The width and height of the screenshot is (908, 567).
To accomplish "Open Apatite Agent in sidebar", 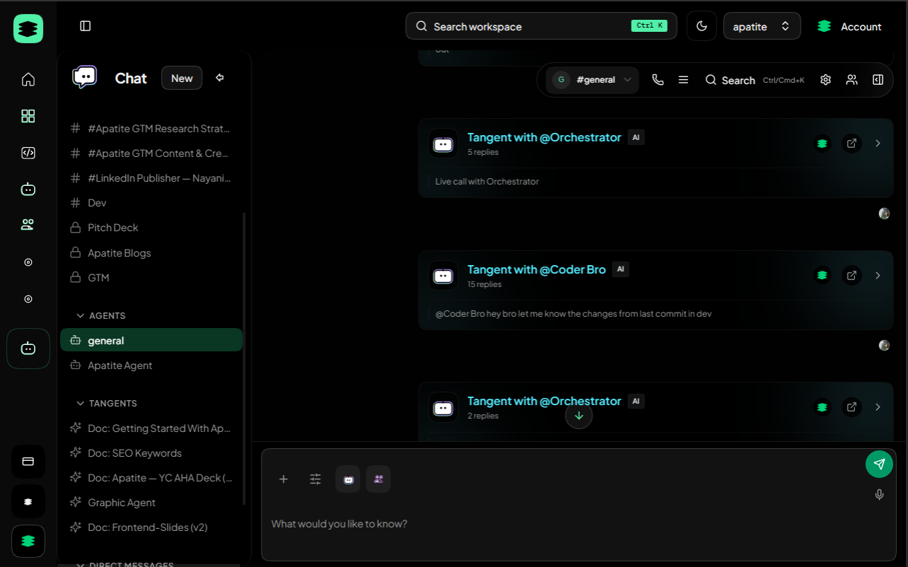I will point(151,366).
